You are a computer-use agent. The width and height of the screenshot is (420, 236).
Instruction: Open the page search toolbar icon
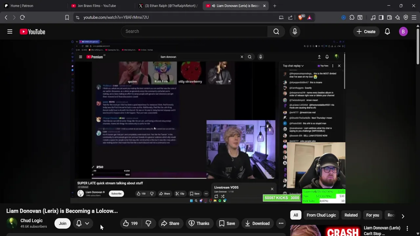pyautogui.click(x=360, y=17)
